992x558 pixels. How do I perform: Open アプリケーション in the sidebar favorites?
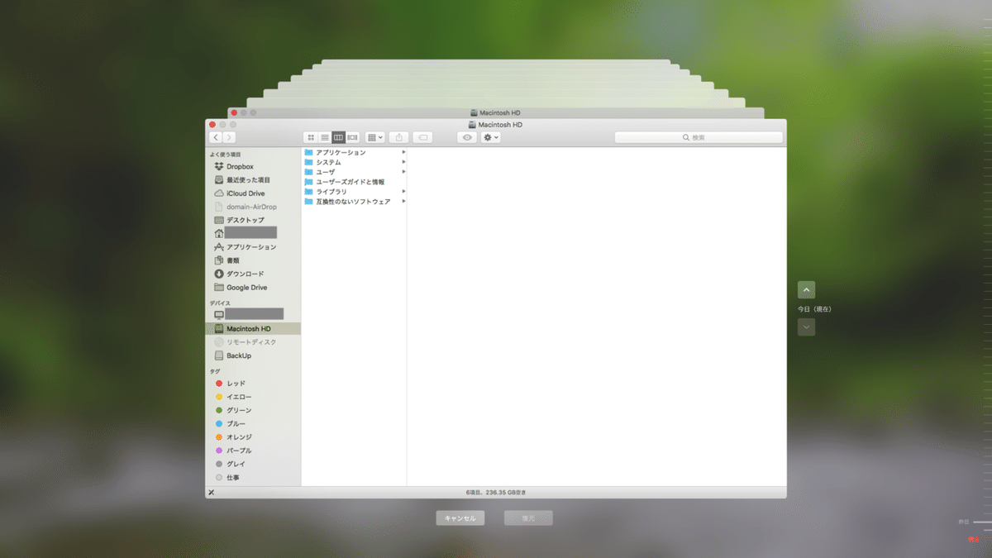[253, 247]
